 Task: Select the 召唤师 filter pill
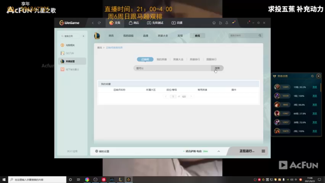[145, 59]
